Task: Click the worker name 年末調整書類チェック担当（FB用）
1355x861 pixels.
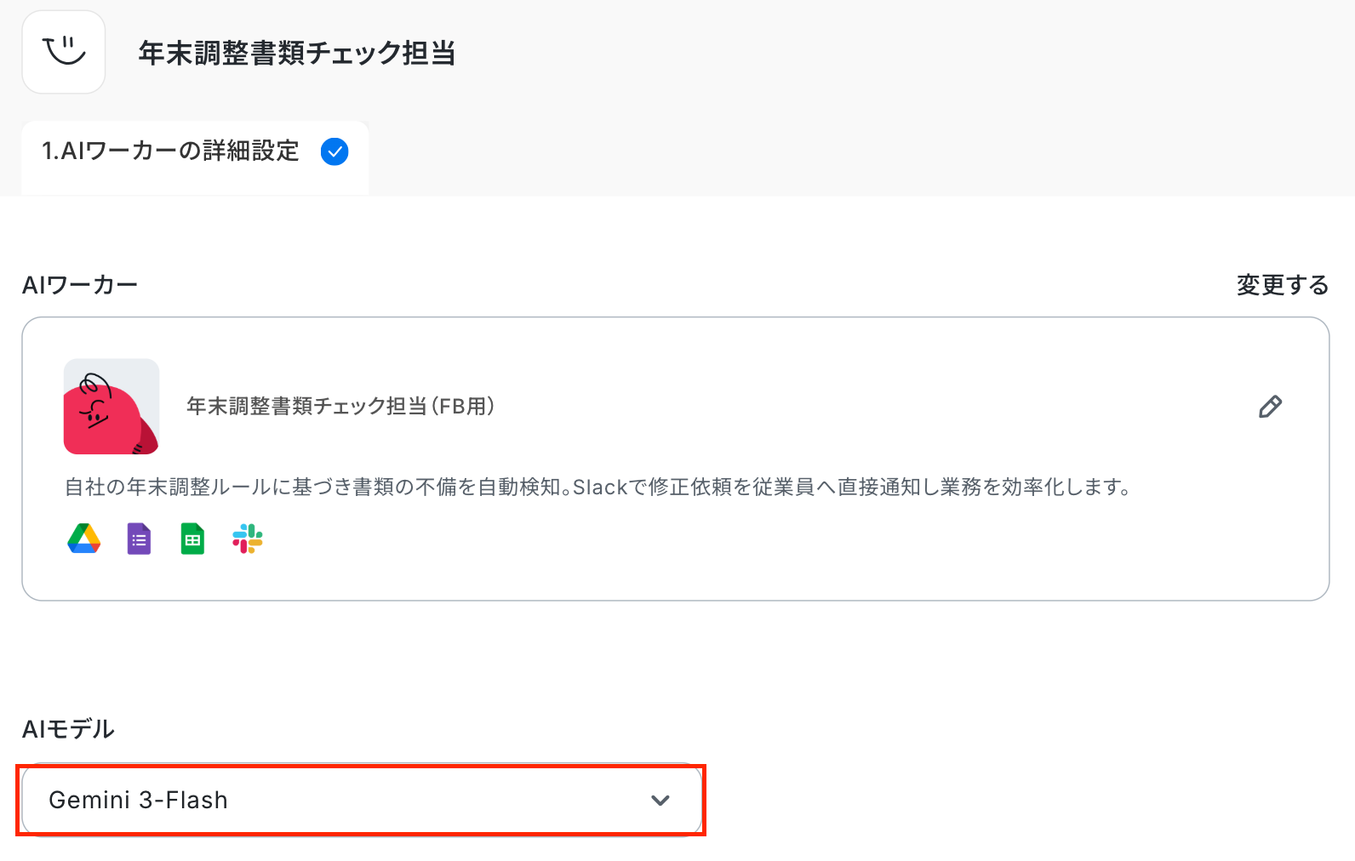Action: (341, 407)
